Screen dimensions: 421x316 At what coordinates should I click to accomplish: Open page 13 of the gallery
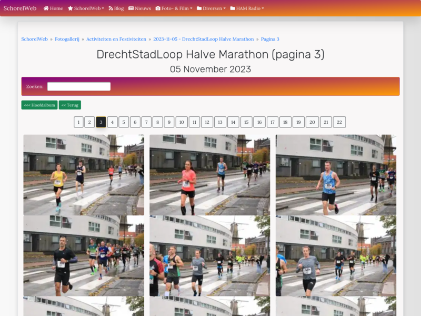220,122
